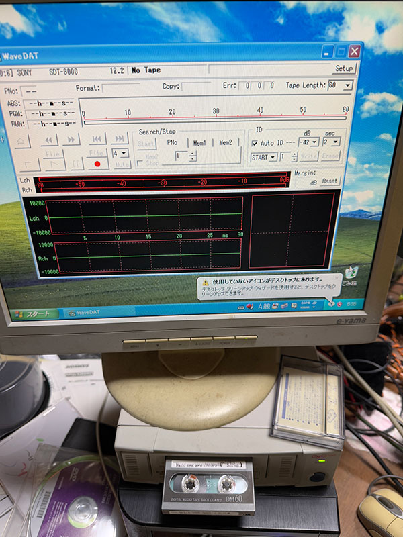403x537 pixels.
Task: Click the Format display field
Action: tap(121, 88)
